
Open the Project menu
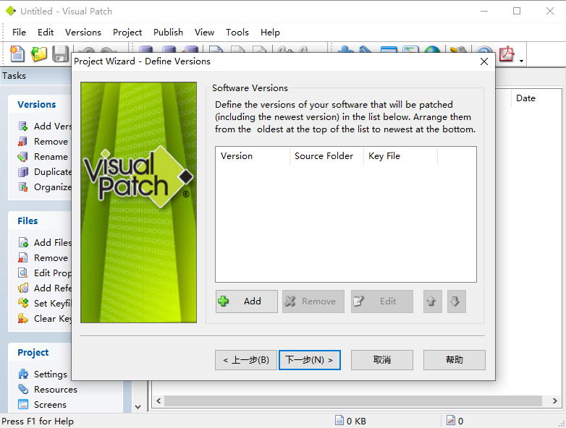click(x=127, y=33)
